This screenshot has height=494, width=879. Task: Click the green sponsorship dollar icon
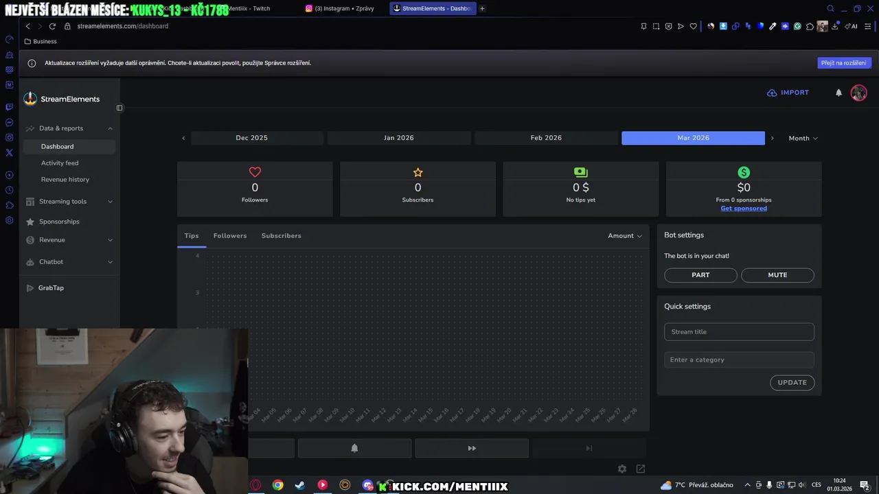(x=744, y=172)
